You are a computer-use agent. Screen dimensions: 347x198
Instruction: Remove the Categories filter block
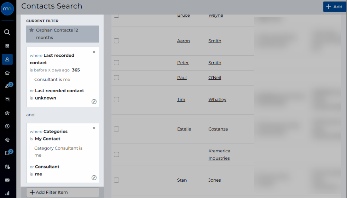(x=94, y=128)
